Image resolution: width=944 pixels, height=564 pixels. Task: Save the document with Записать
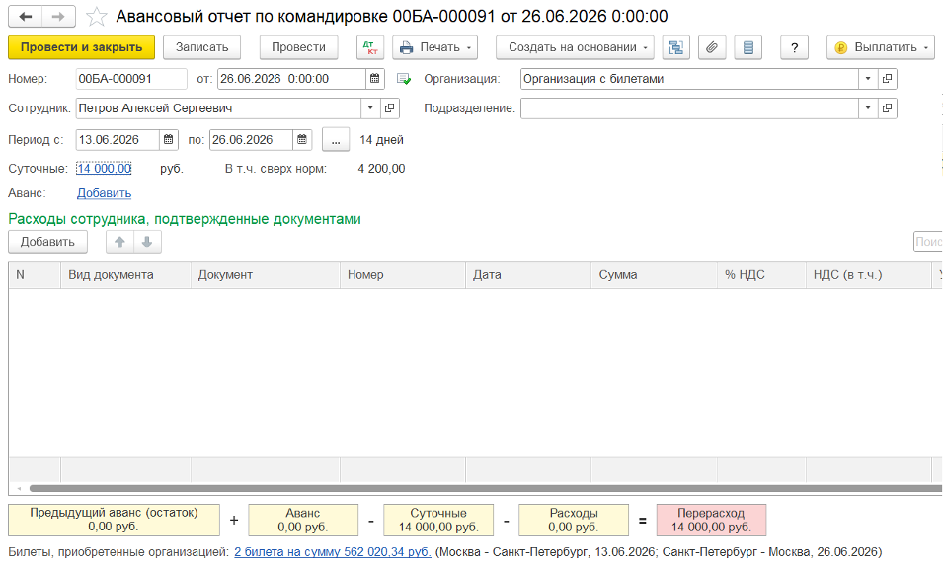pyautogui.click(x=201, y=47)
